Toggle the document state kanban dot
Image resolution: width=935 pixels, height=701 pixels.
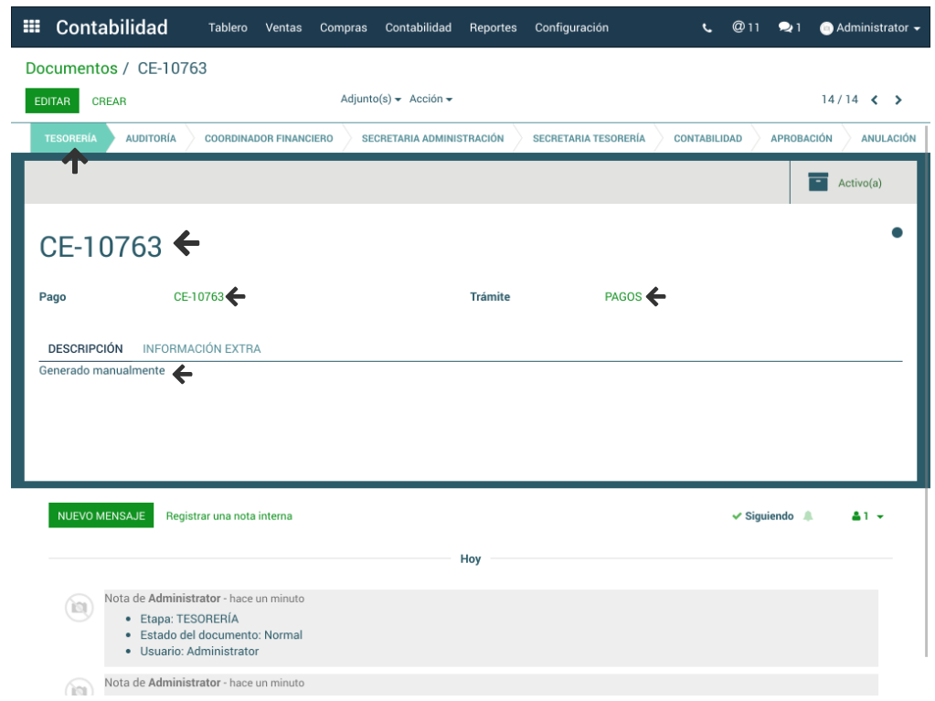(897, 233)
